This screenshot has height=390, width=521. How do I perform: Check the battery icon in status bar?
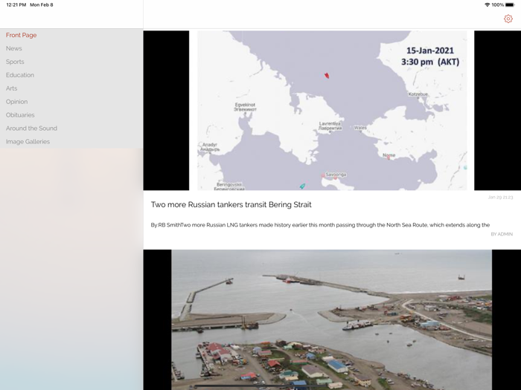point(510,4)
